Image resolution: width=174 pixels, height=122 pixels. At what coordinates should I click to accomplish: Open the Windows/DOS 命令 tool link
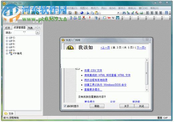point(105,85)
